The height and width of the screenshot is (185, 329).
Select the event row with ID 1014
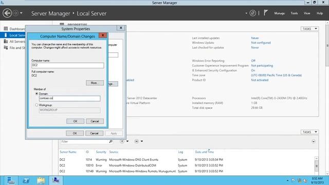[x=187, y=160]
